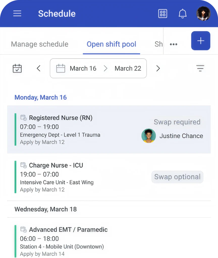
Task: Switch to Manage schedule tab
Action: 40,44
